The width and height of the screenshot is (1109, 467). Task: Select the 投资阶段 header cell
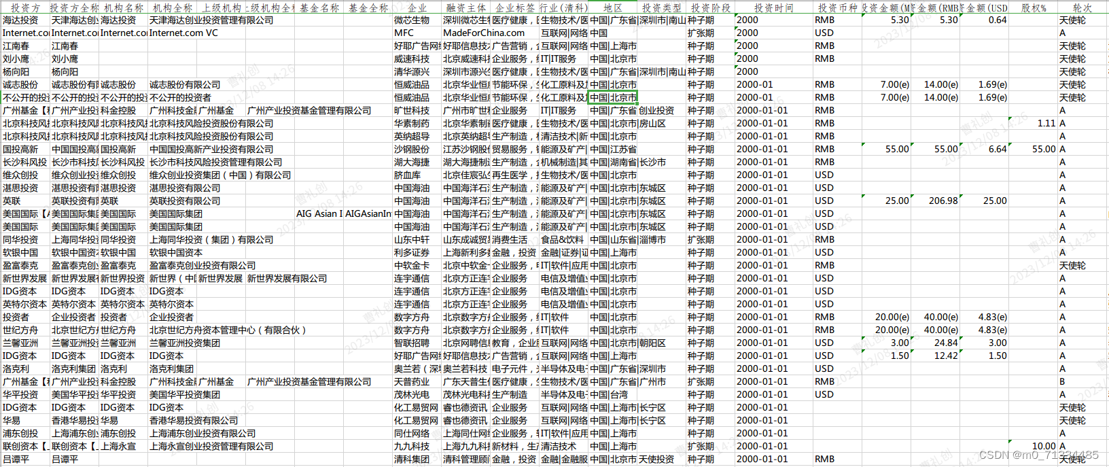[711, 7]
